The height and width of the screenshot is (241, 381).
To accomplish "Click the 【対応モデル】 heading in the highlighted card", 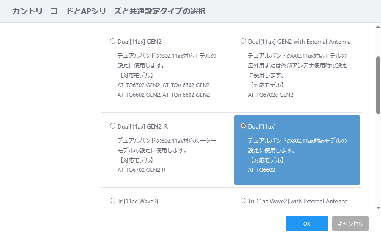I will 267,160.
